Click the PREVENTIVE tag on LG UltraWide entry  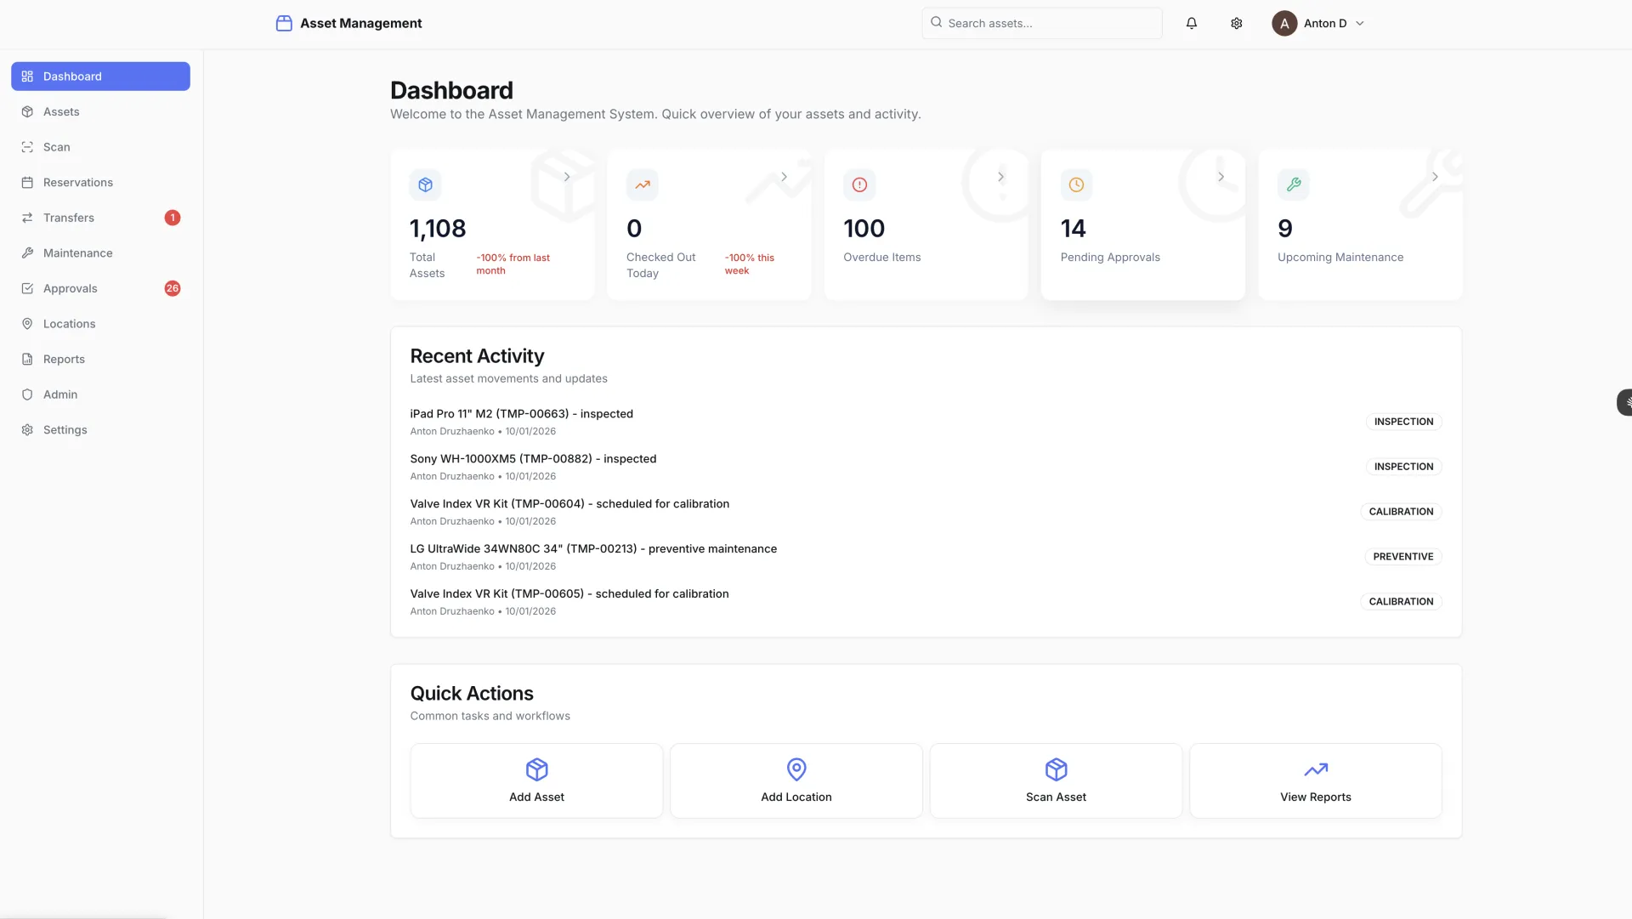point(1402,556)
